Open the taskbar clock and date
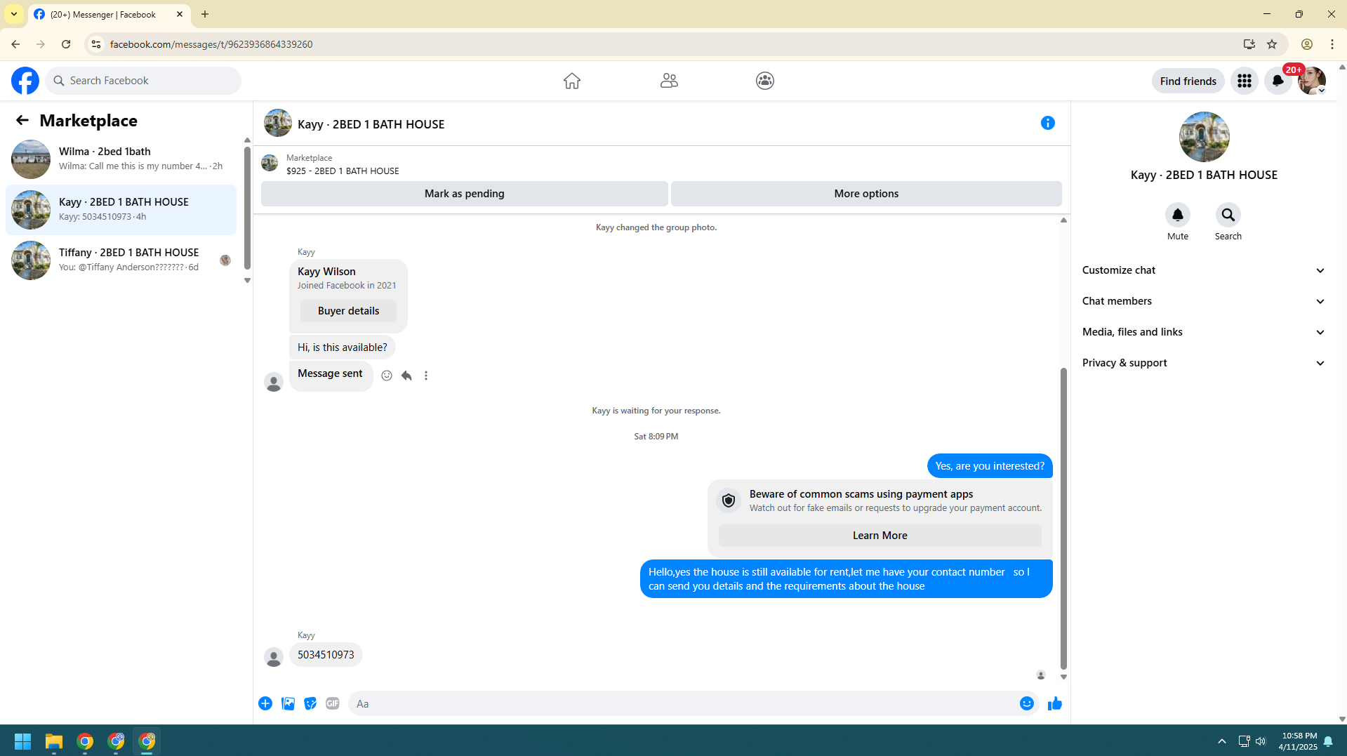The width and height of the screenshot is (1347, 756). click(x=1298, y=741)
